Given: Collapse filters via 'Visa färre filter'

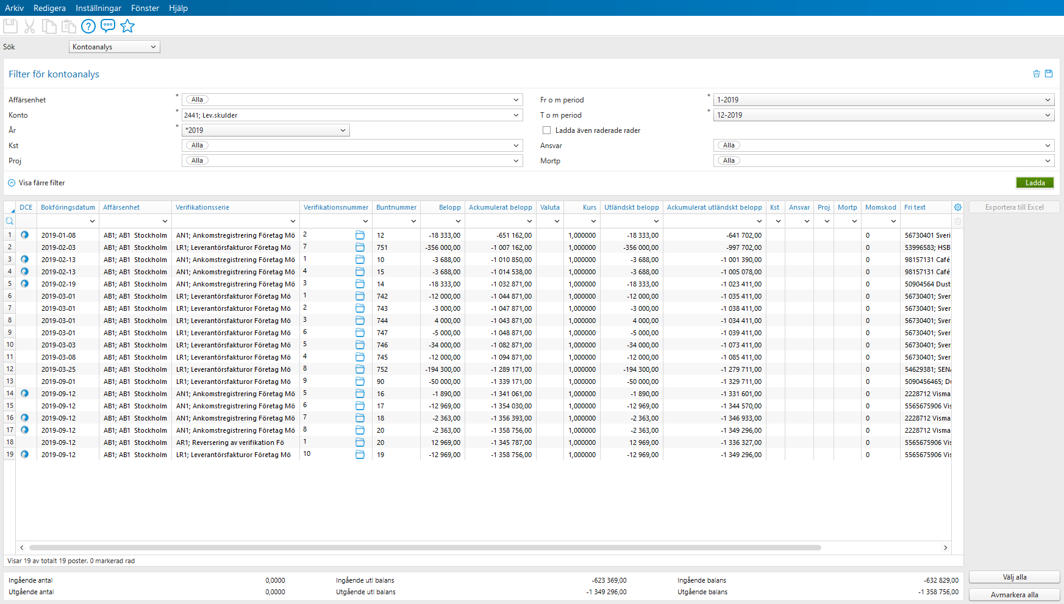Looking at the screenshot, I should tap(38, 182).
